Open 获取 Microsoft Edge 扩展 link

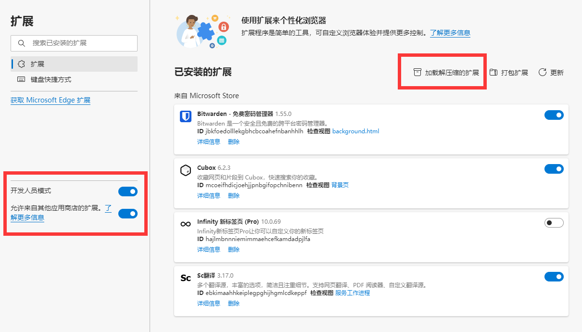point(51,100)
